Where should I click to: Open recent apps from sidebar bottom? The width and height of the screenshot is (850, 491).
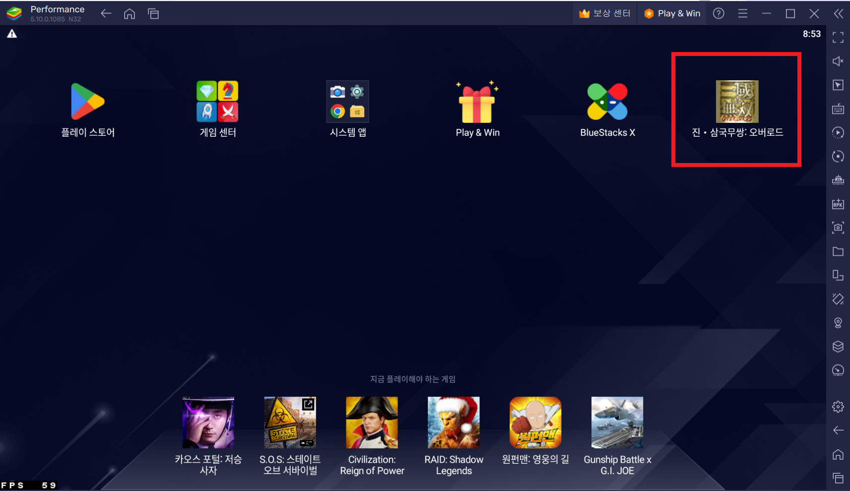click(x=838, y=478)
